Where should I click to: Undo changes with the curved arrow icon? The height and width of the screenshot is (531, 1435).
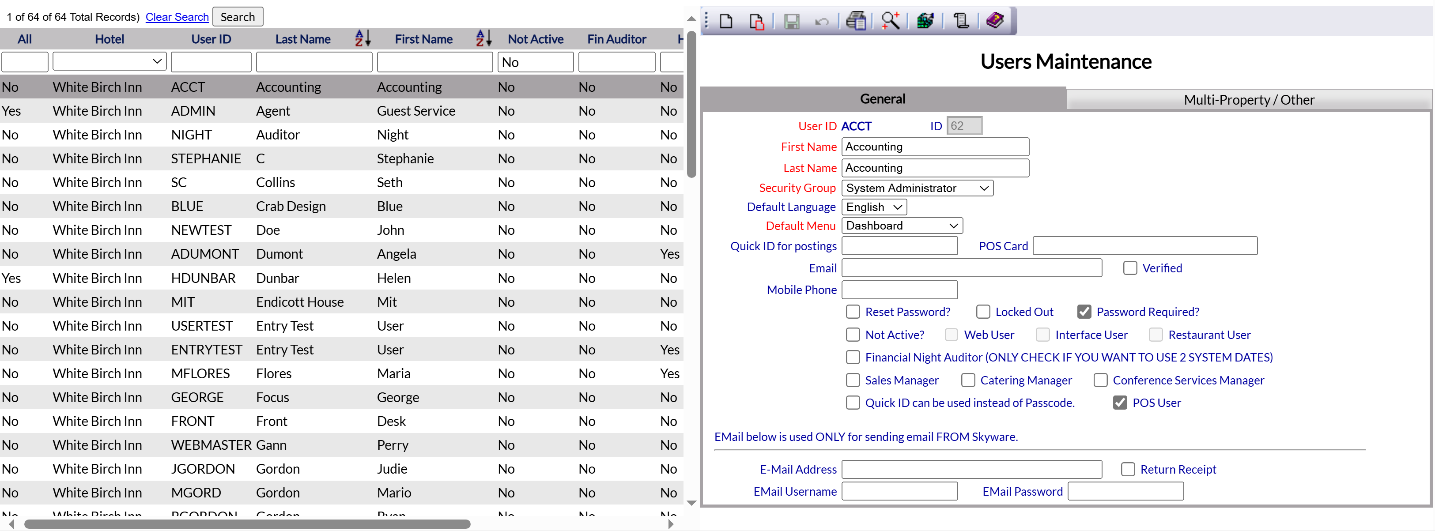(822, 22)
